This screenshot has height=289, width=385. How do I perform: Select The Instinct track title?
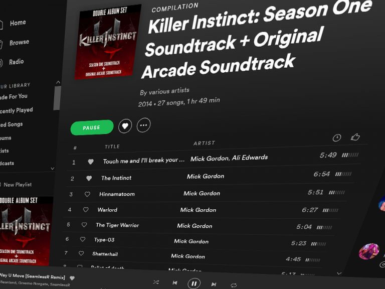coord(116,178)
